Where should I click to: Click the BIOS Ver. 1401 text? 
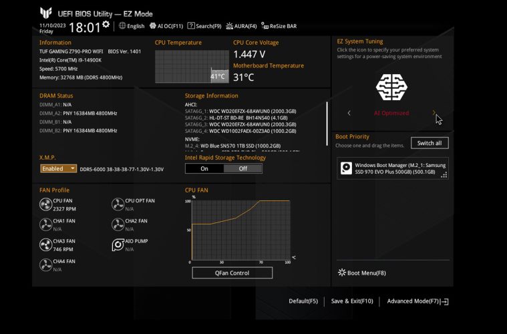[124, 51]
